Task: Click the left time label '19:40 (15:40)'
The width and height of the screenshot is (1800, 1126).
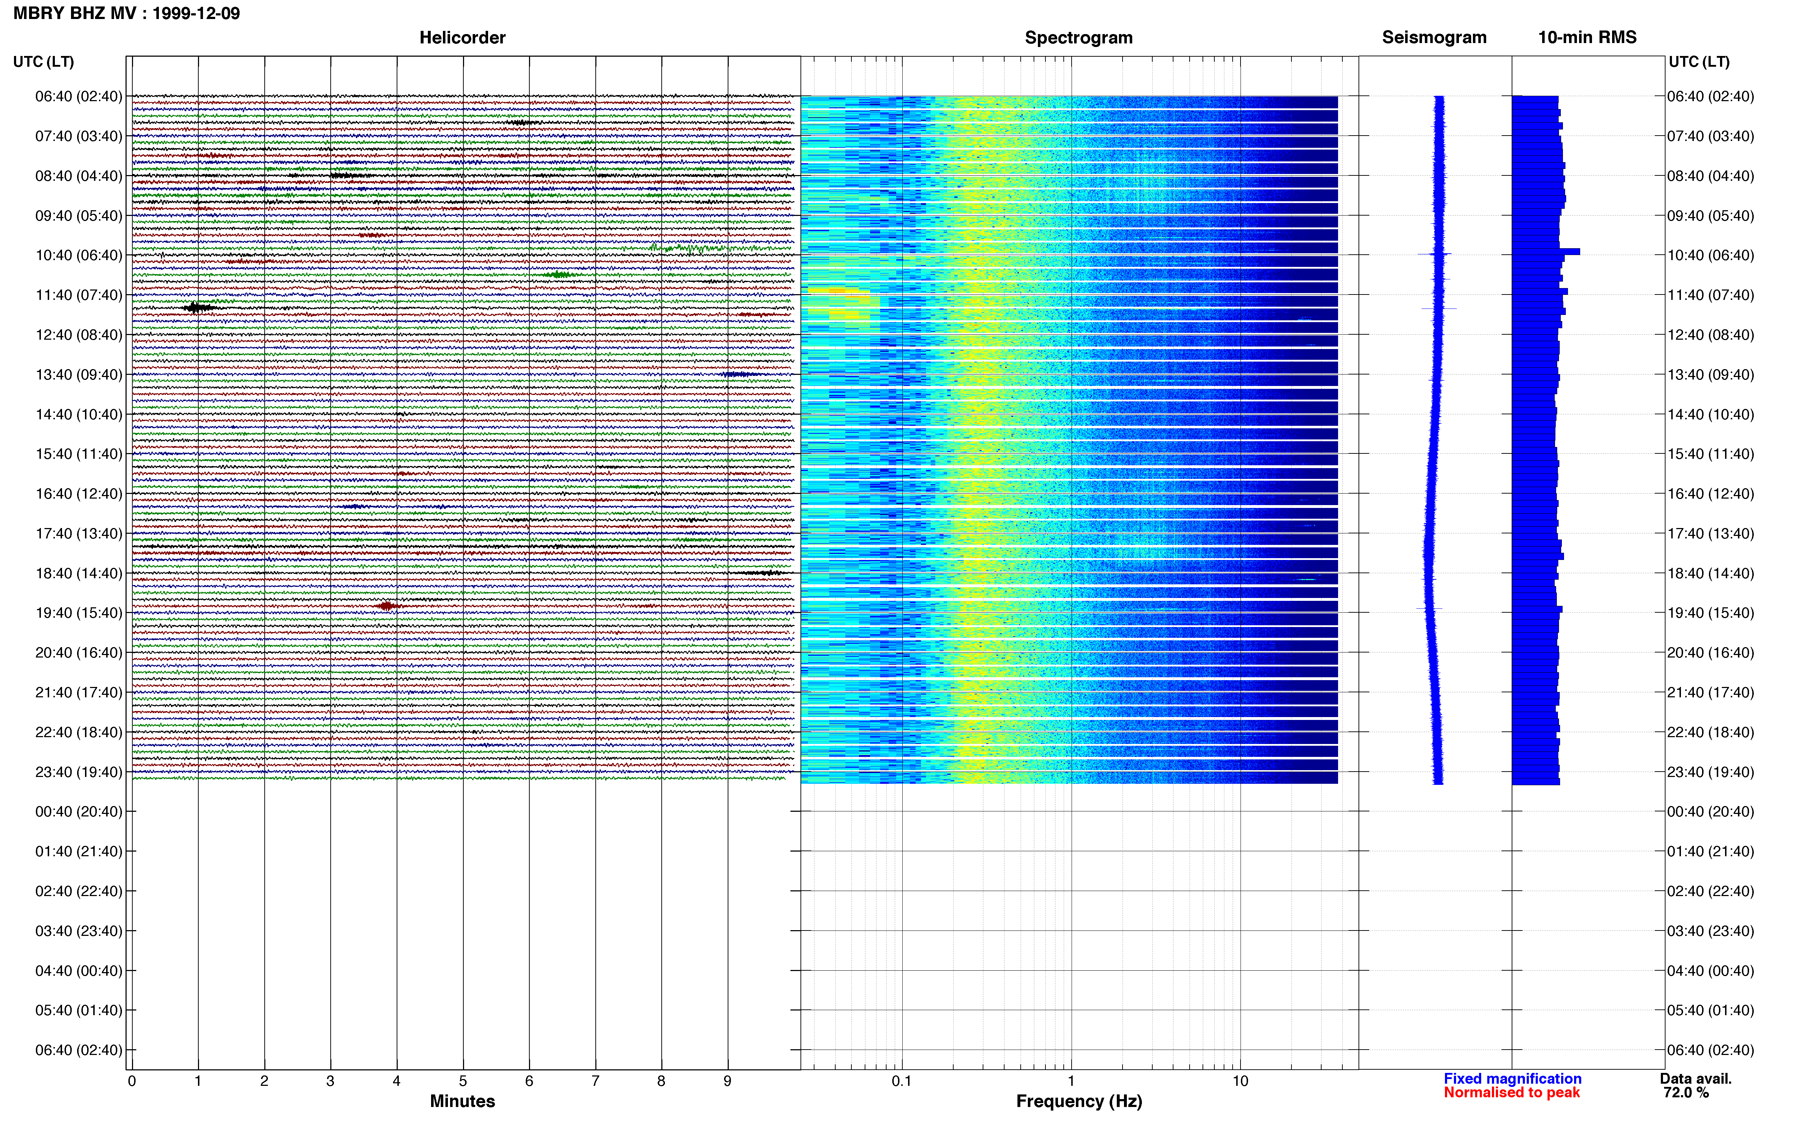Action: click(x=79, y=613)
